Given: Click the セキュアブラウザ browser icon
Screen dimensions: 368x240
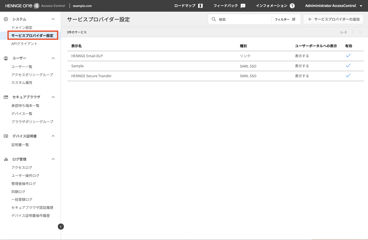Looking at the screenshot, I should point(6,97).
